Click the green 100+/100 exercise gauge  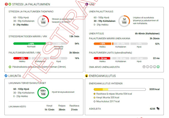[x=43, y=93]
